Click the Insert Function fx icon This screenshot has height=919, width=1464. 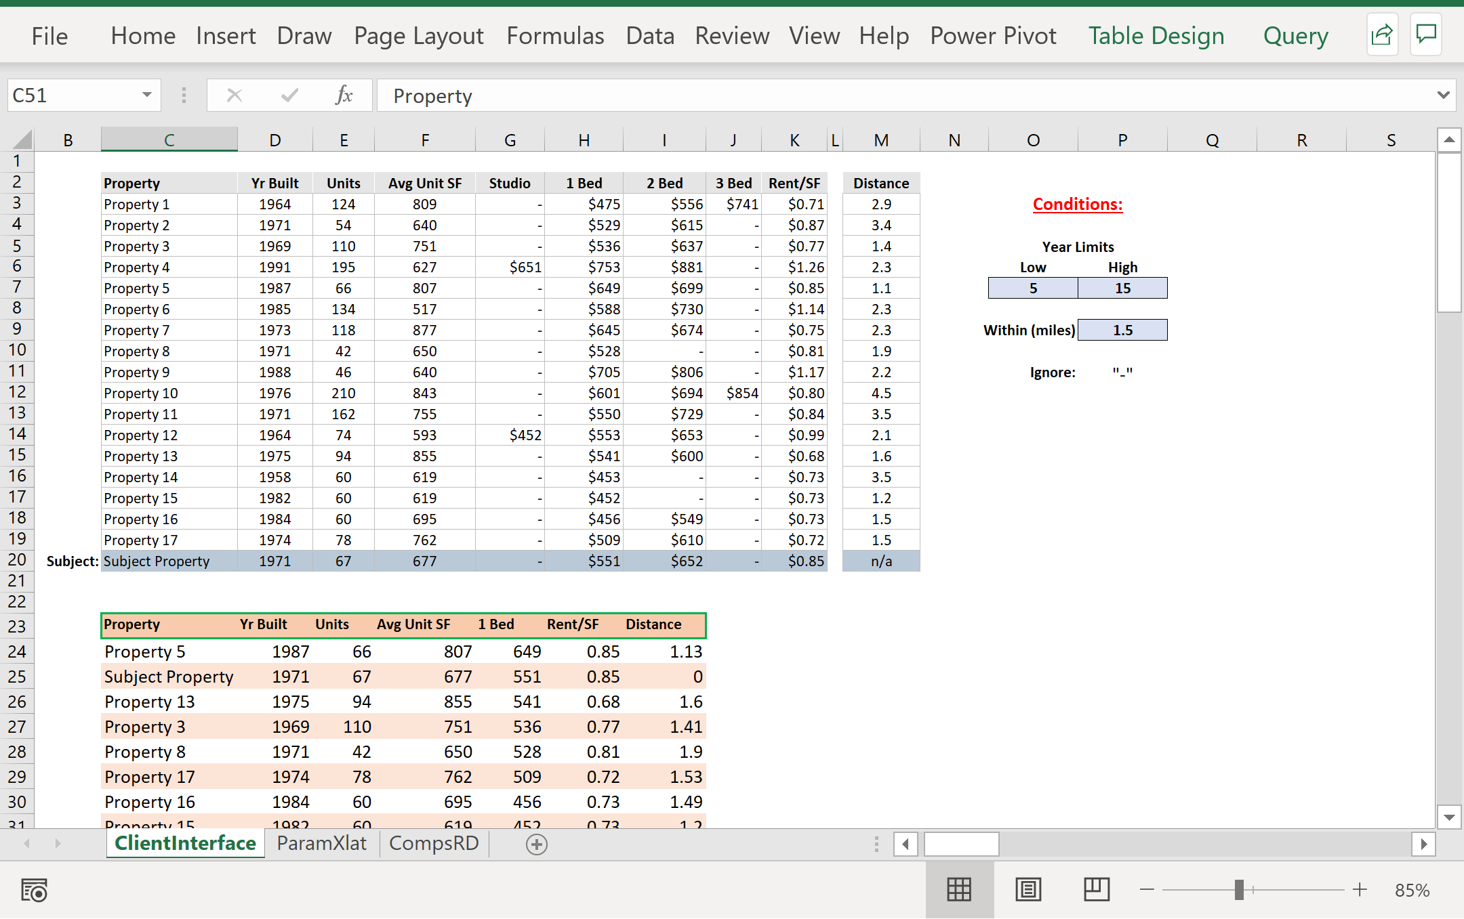[x=344, y=95]
